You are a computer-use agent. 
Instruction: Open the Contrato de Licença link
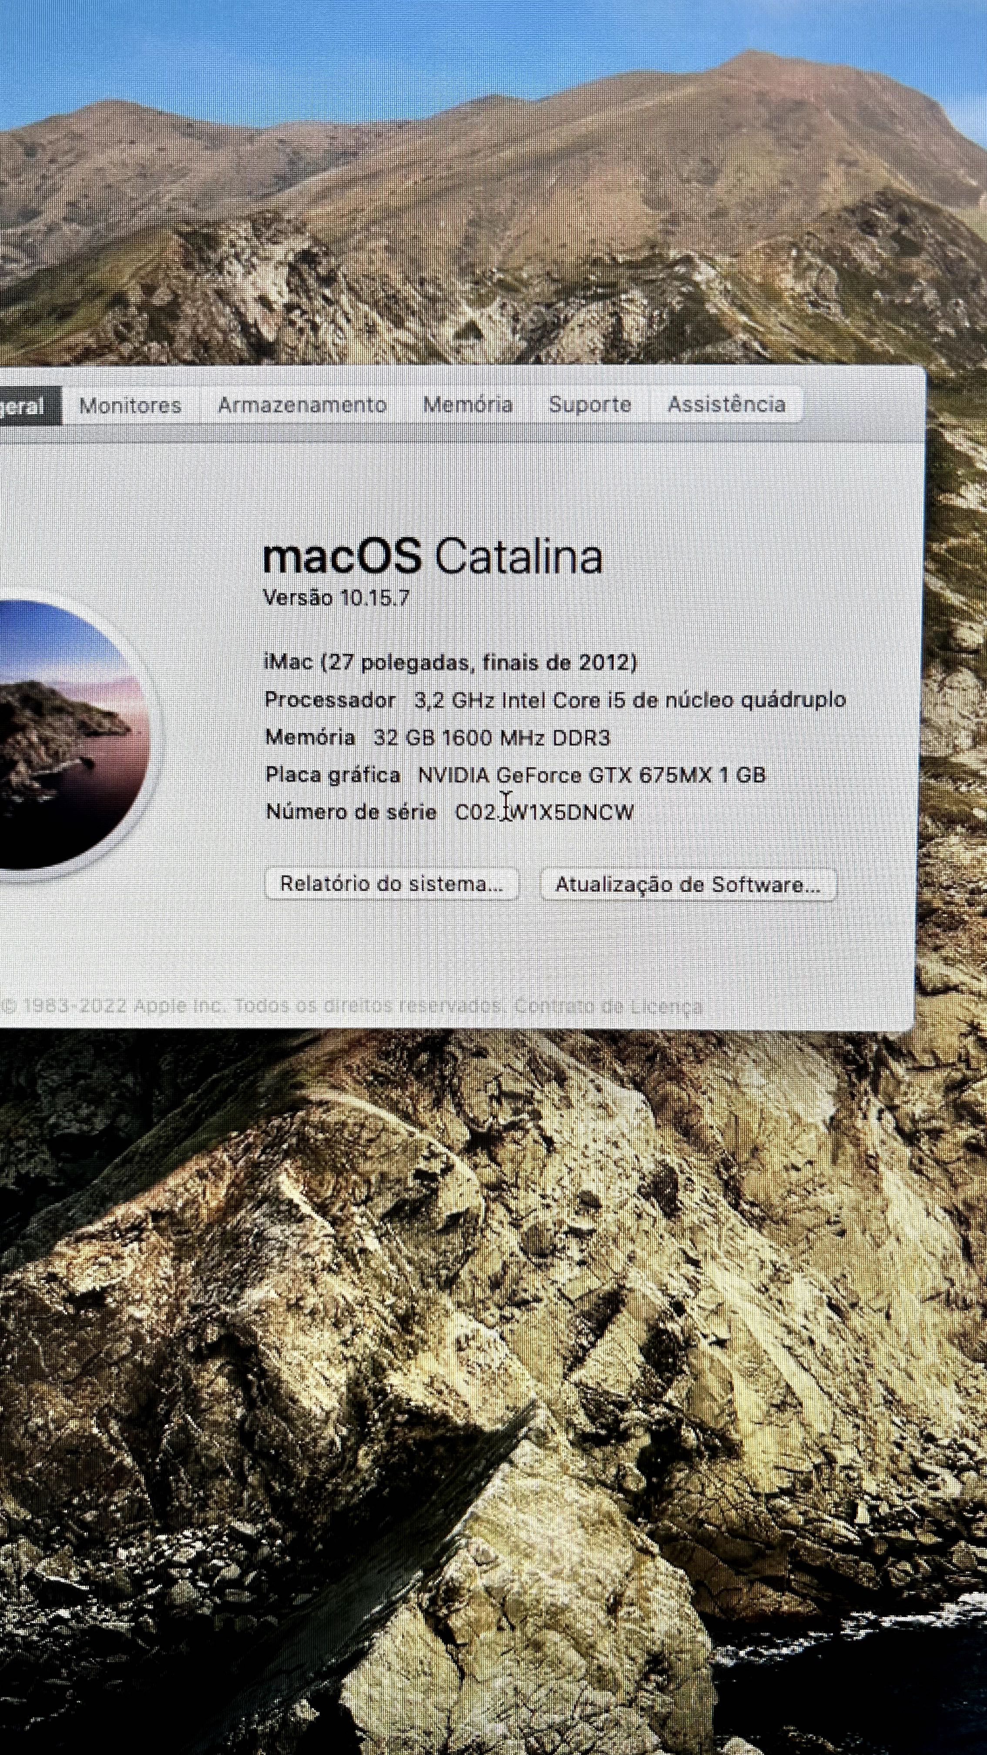point(608,1005)
